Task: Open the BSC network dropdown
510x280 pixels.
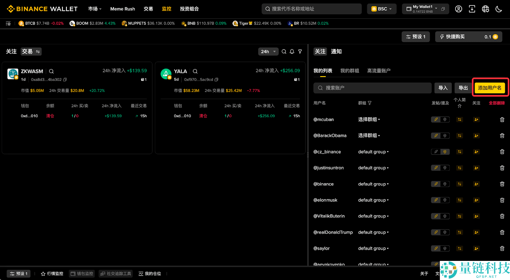Action: [382, 9]
